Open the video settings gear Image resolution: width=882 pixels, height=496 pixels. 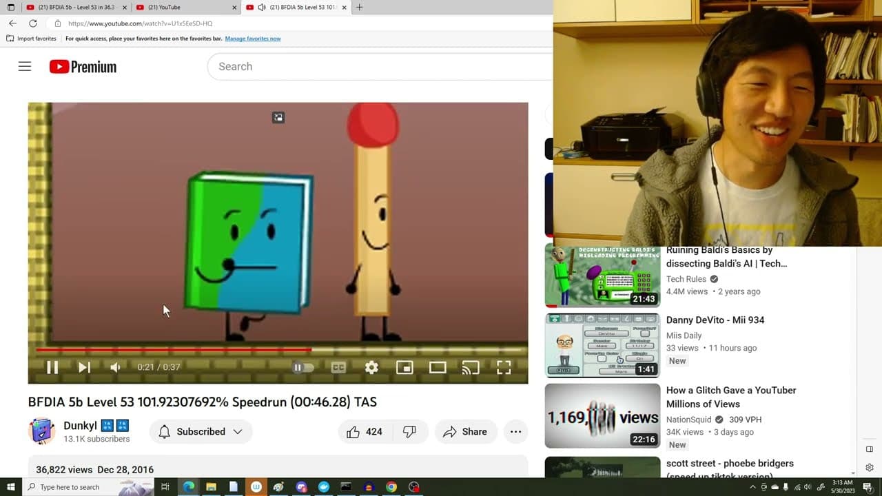coord(371,367)
